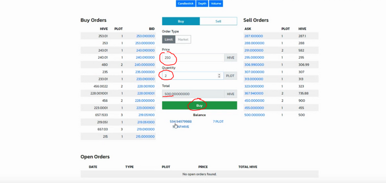Click the read-only Total field

click(193, 94)
